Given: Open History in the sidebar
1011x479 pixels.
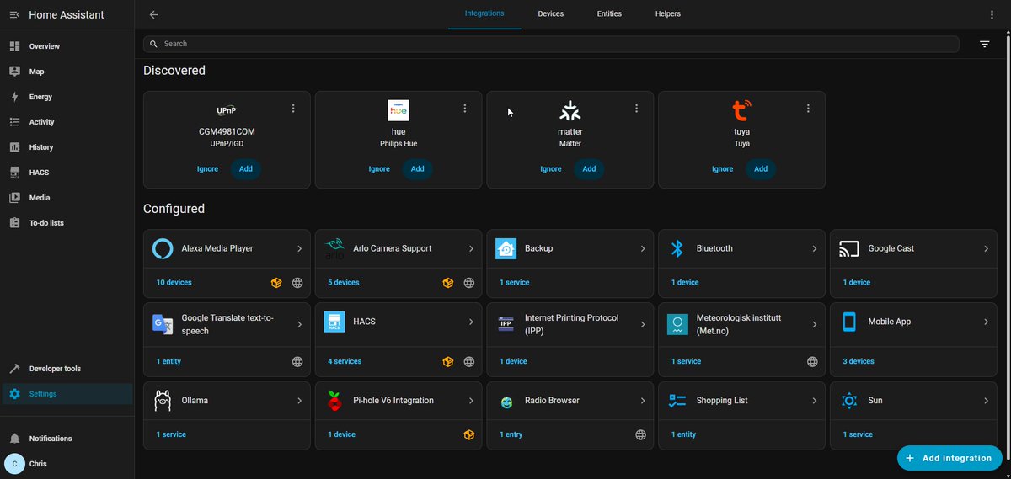Looking at the screenshot, I should pyautogui.click(x=67, y=147).
